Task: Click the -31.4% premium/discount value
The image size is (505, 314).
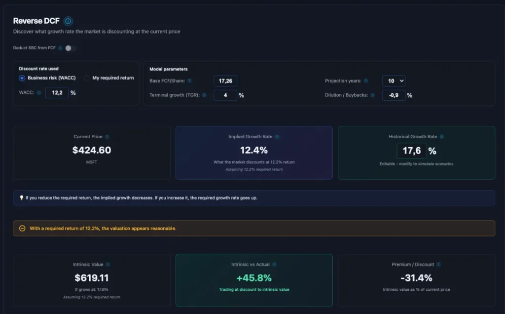Action: (416, 278)
